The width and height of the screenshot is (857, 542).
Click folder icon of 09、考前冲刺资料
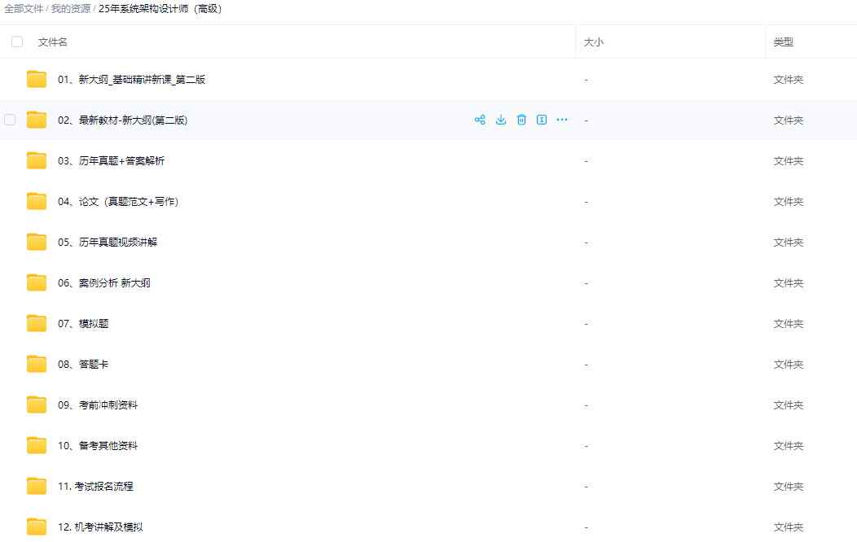coord(37,404)
